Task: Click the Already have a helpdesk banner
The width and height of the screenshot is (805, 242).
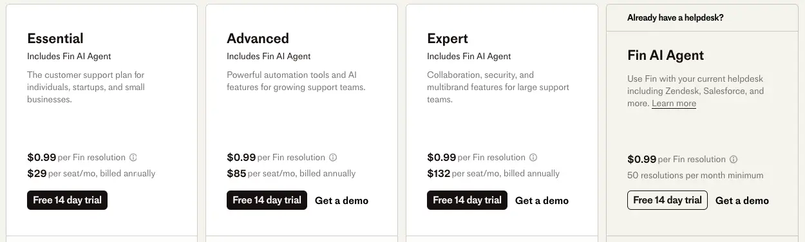Action: [x=705, y=17]
